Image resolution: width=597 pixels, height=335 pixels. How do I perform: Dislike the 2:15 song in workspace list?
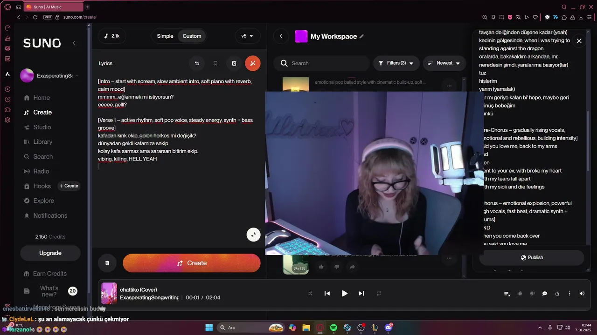tap(337, 267)
